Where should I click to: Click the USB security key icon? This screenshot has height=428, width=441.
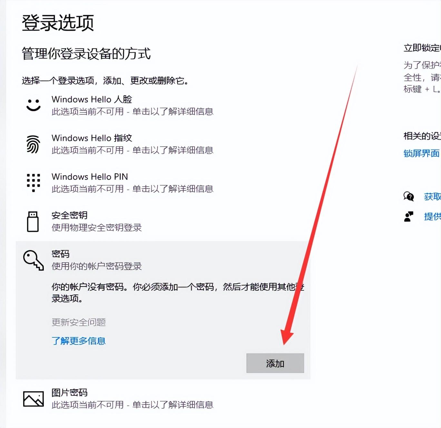(33, 221)
